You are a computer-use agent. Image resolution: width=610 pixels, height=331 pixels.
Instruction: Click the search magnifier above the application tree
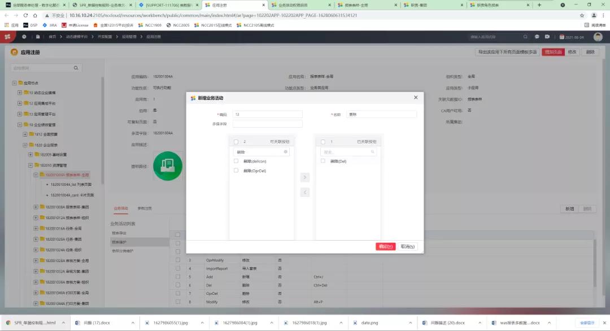click(76, 68)
